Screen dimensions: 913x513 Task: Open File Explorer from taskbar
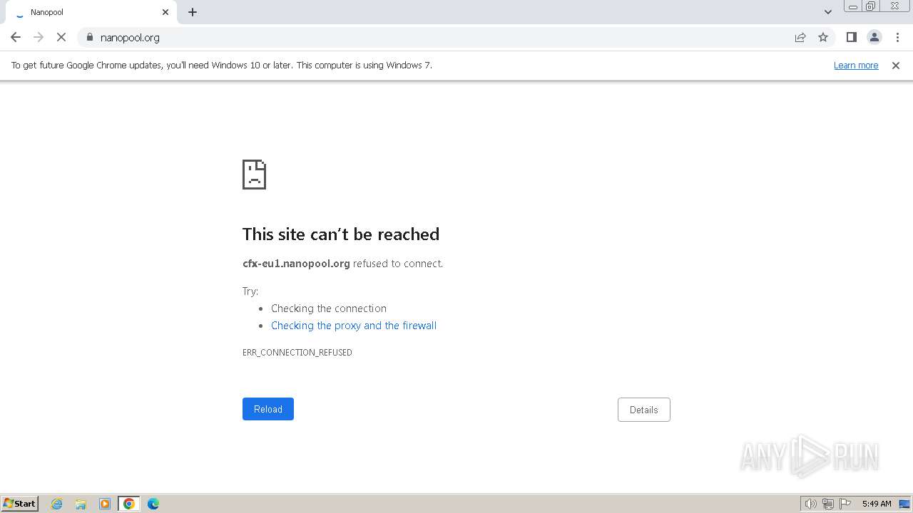[x=81, y=504]
